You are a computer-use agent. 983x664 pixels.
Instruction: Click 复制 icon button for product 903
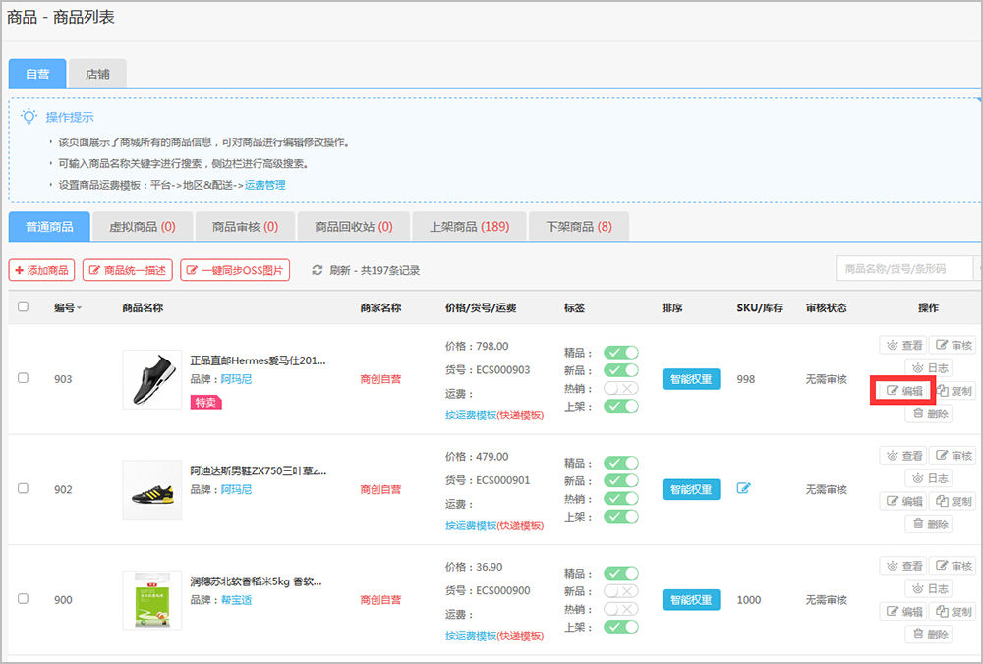tap(953, 390)
